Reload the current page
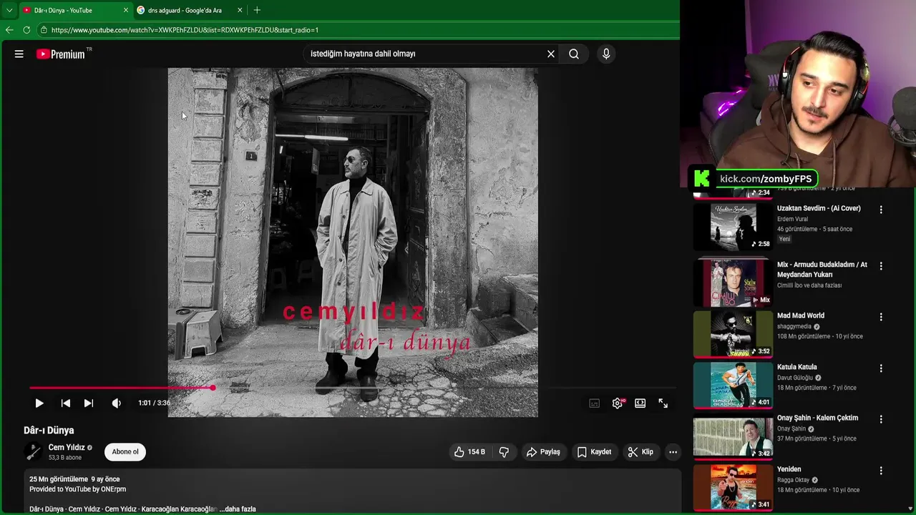Image resolution: width=916 pixels, height=515 pixels. point(26,30)
